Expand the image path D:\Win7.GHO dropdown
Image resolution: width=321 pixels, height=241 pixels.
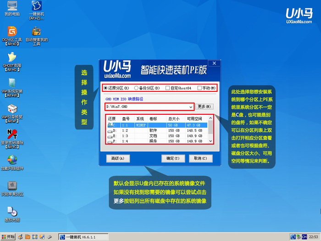(x=191, y=107)
